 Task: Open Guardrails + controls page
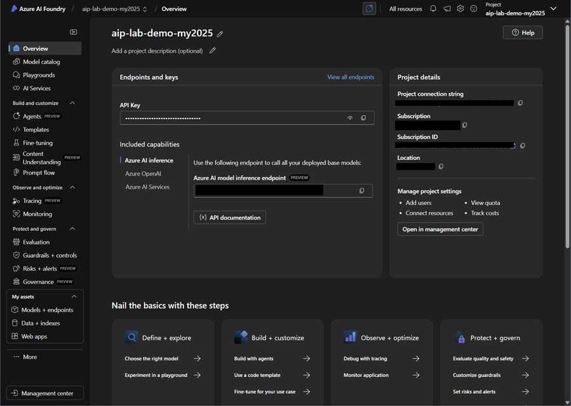pyautogui.click(x=45, y=256)
